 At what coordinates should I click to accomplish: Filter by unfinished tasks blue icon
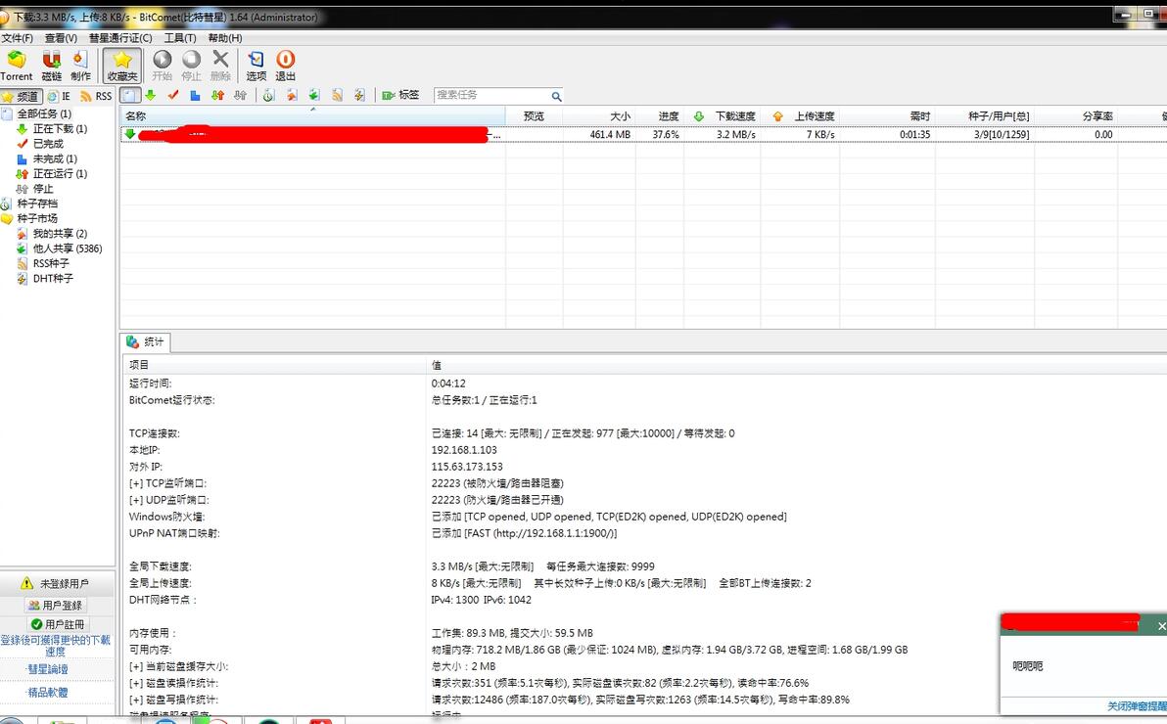pos(195,95)
